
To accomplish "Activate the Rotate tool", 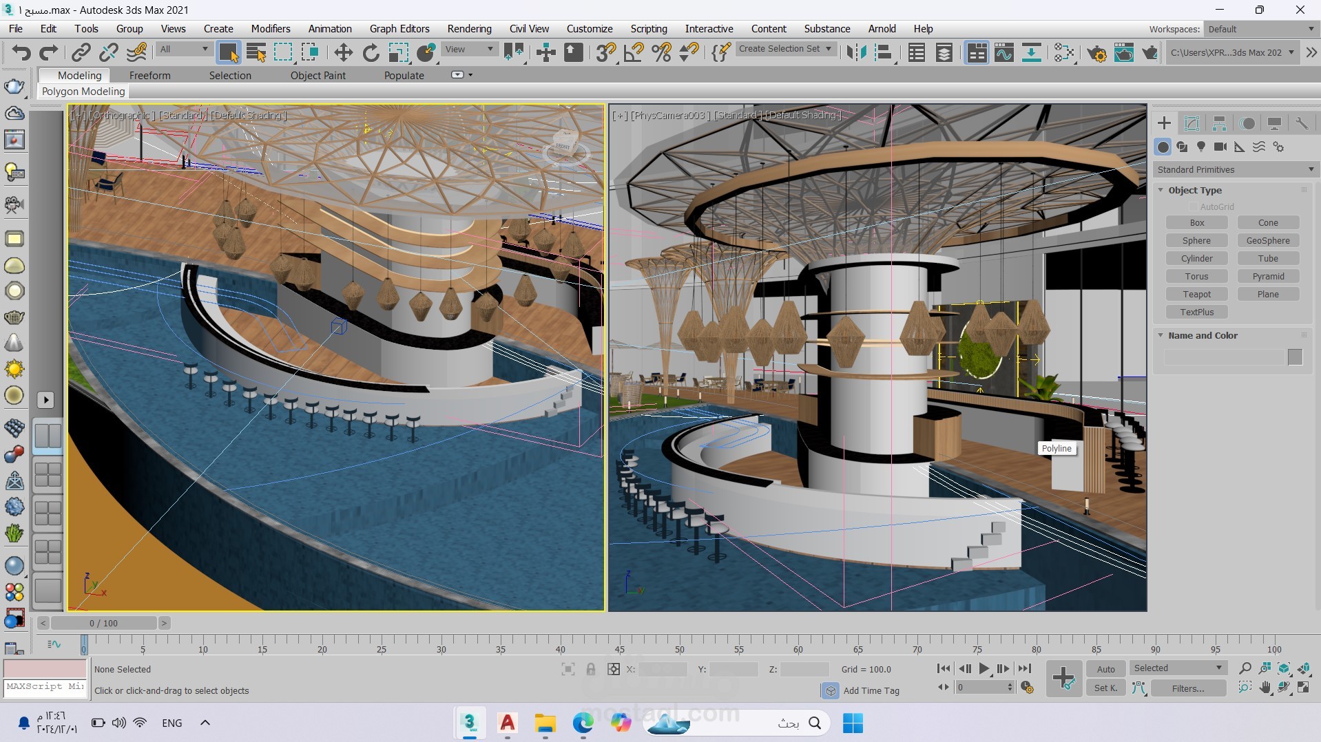I will [x=371, y=52].
